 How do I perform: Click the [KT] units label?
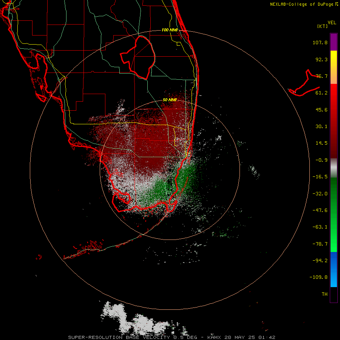pos(323,26)
